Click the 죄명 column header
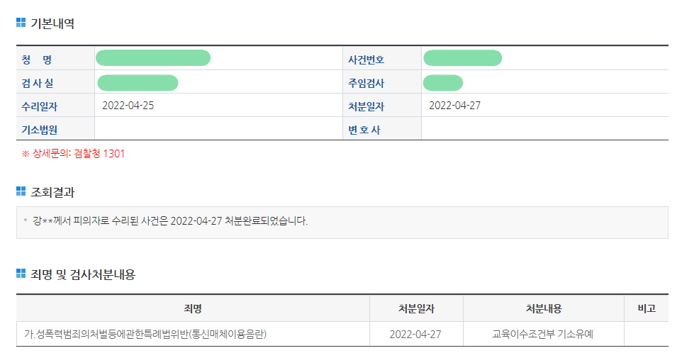682x353 pixels. (x=192, y=308)
